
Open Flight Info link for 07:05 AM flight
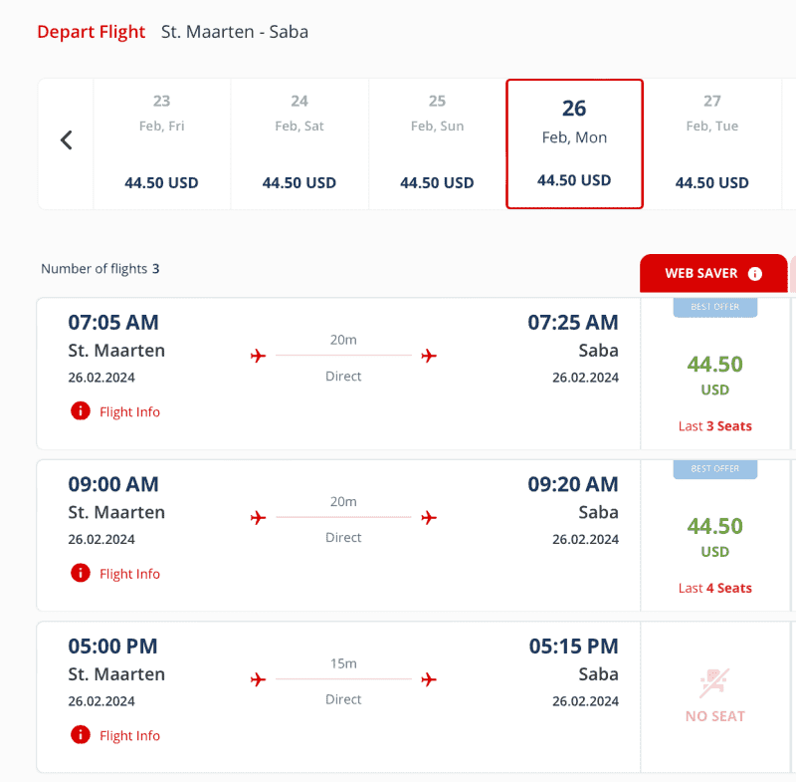pyautogui.click(x=129, y=412)
